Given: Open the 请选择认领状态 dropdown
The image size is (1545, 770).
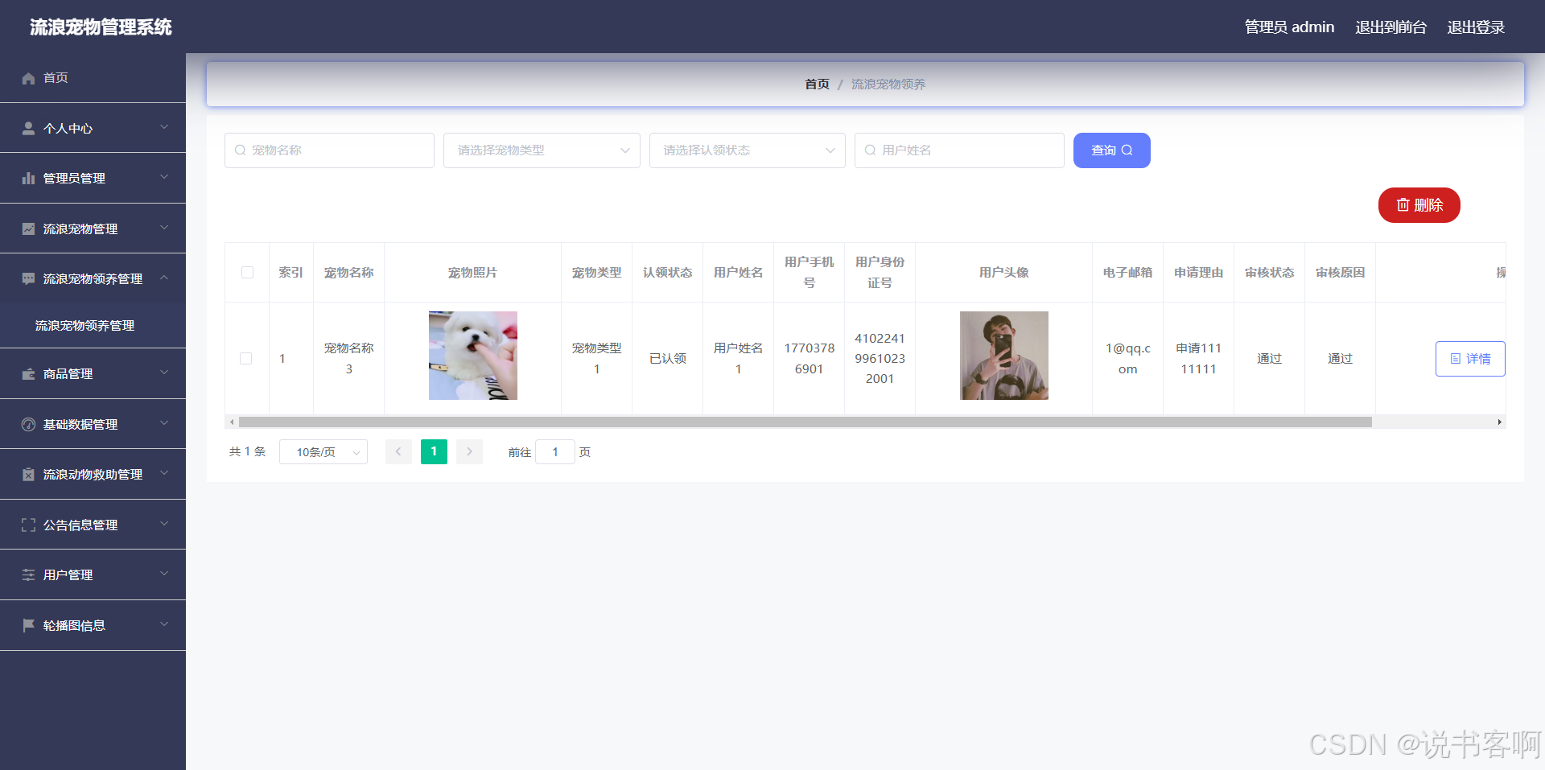Looking at the screenshot, I should tap(748, 150).
